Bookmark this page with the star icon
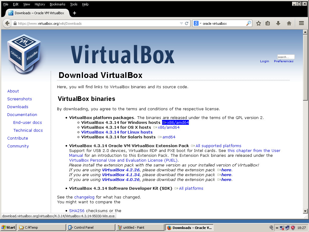This screenshot has width=309, height=232. click(x=259, y=24)
